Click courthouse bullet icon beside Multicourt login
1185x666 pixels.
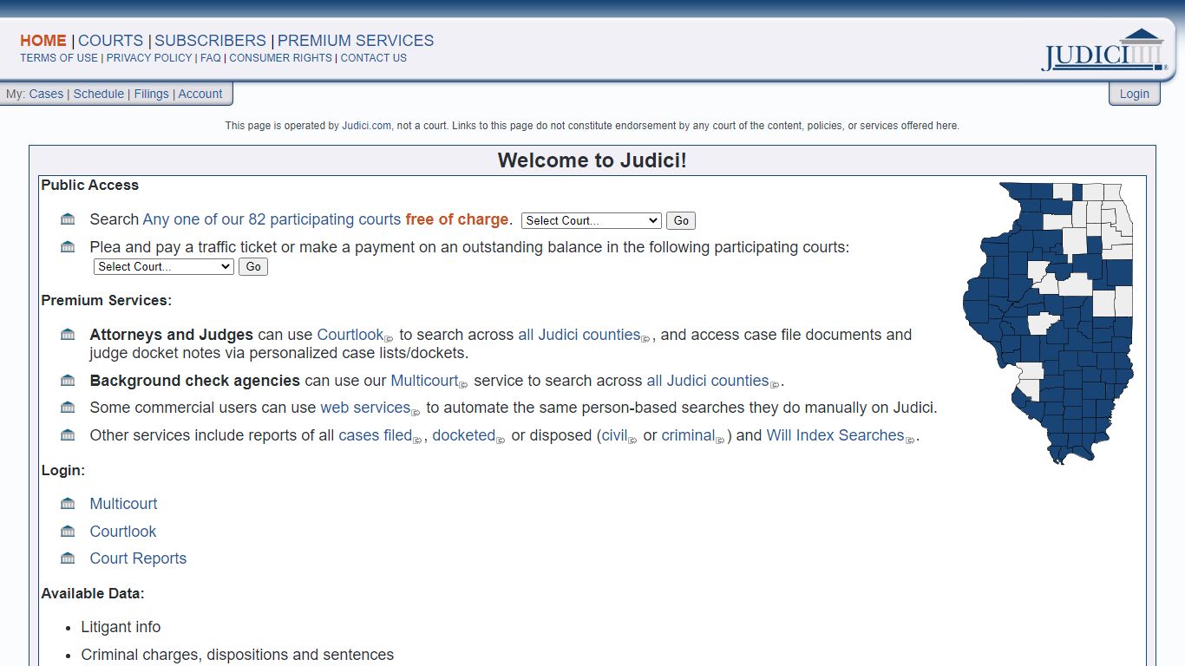pos(68,503)
